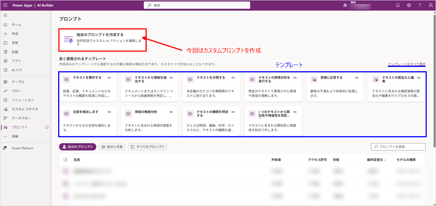Click the environment icon in header
The width and height of the screenshot is (436, 206).
345,6
